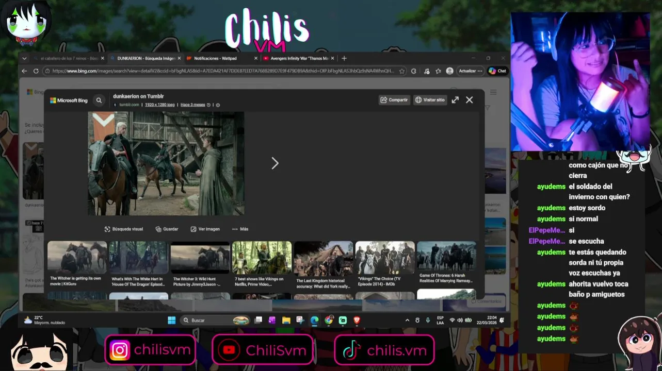The width and height of the screenshot is (662, 371).
Task: Open the tab search dropdown chevron
Action: point(24,58)
